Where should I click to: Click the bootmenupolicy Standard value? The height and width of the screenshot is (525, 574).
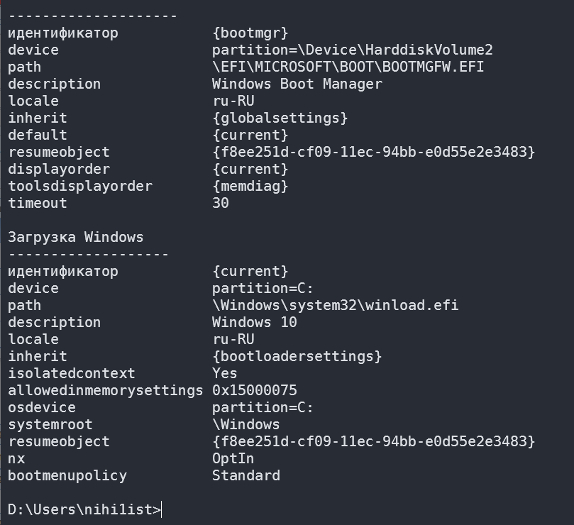[245, 476]
